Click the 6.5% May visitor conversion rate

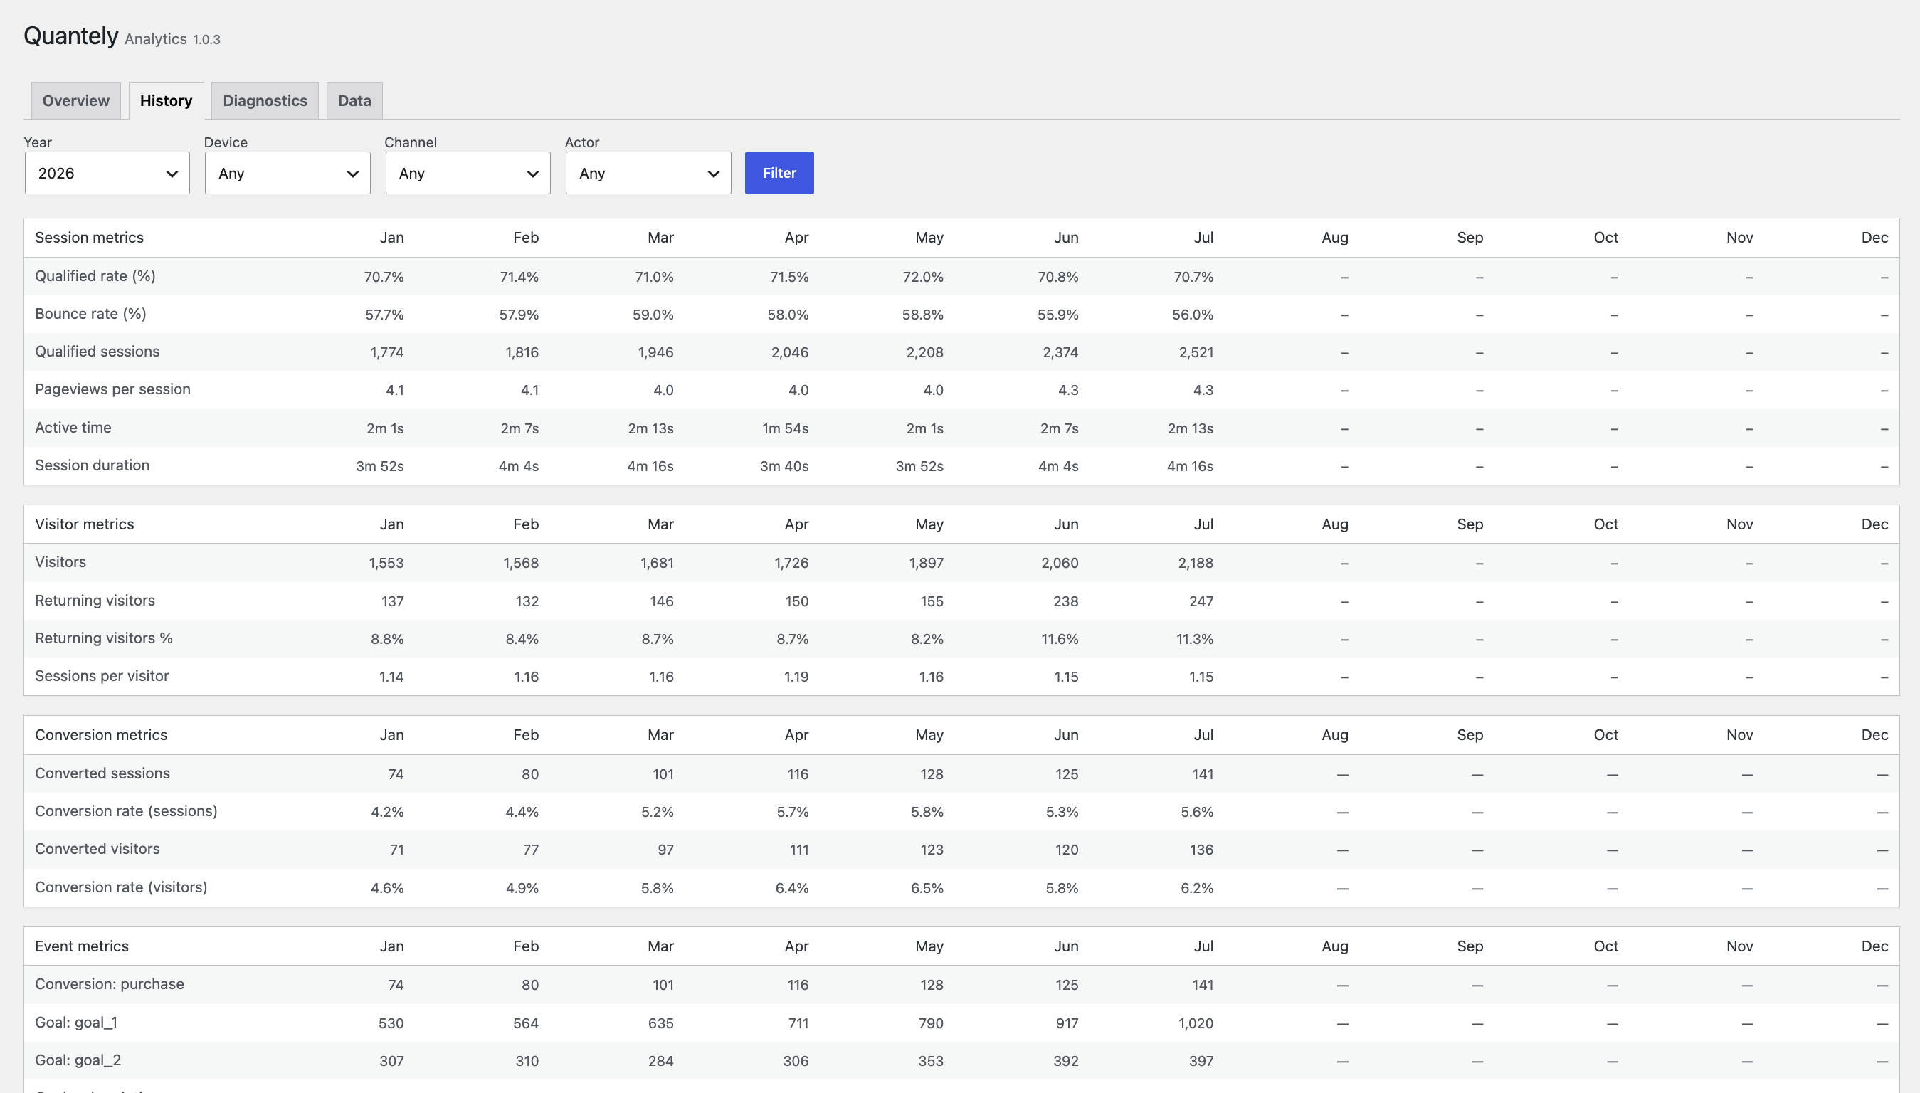pyautogui.click(x=927, y=888)
